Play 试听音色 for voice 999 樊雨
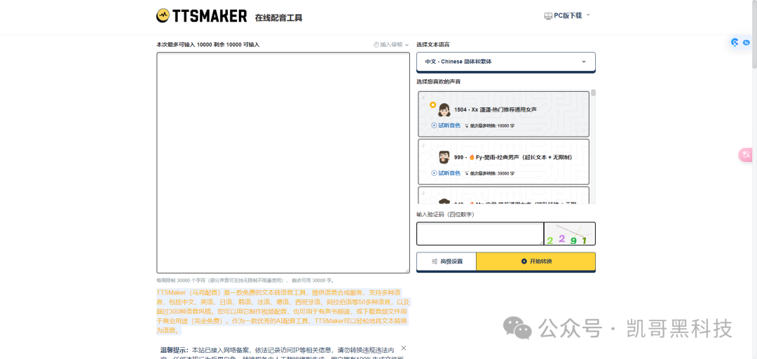The image size is (757, 359). click(446, 173)
